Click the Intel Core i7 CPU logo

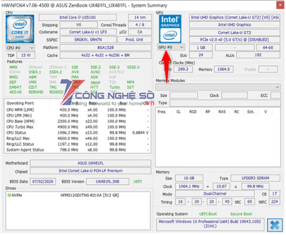pos(20,29)
